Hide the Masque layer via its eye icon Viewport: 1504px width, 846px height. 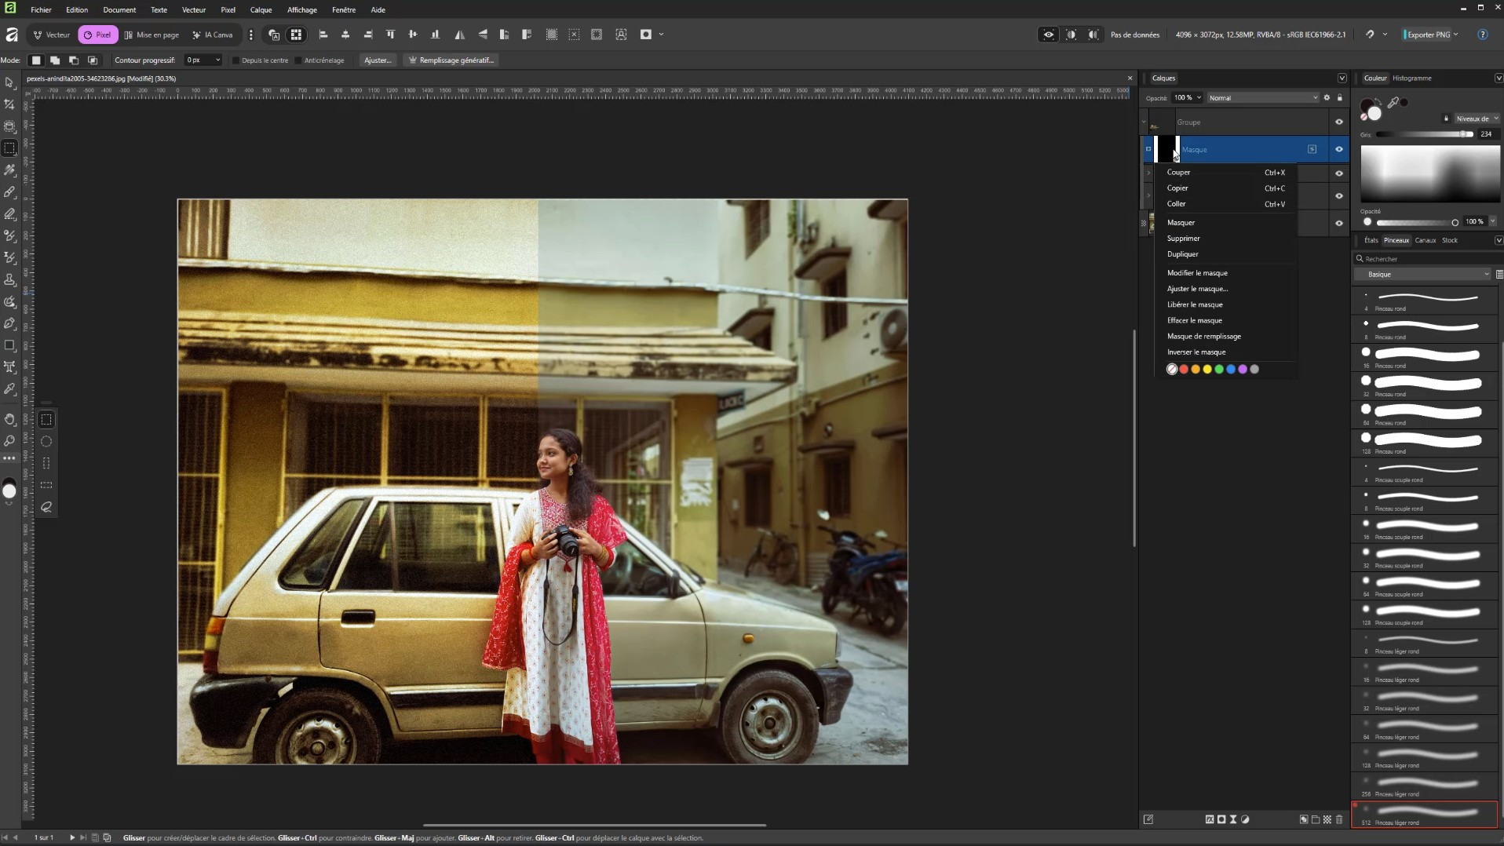(x=1339, y=149)
